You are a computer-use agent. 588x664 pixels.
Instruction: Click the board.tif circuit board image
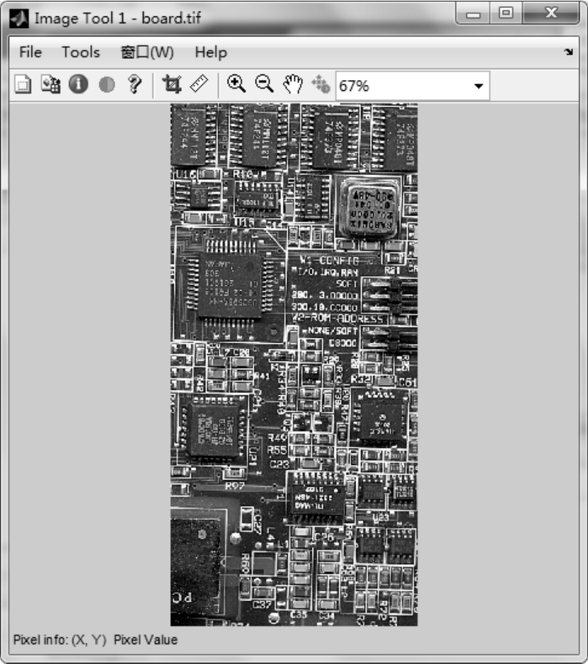tap(293, 364)
